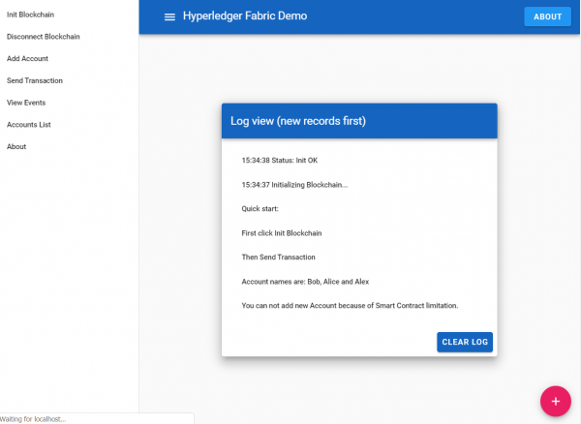Click the Hyperledger Fabric Demo title

click(247, 16)
